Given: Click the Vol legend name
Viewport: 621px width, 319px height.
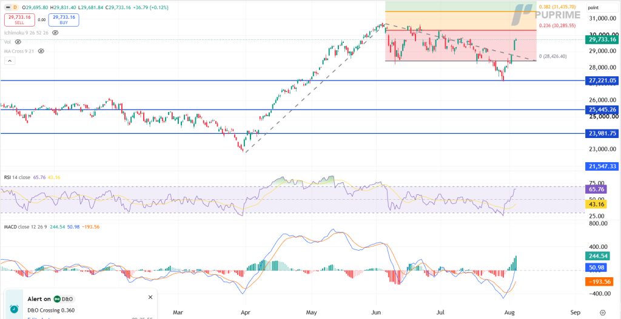Looking at the screenshot, I should [x=7, y=42].
